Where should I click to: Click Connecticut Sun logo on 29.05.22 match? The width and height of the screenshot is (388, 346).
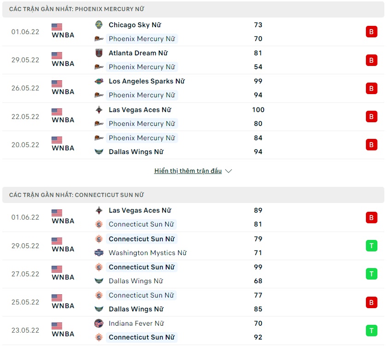(99, 239)
